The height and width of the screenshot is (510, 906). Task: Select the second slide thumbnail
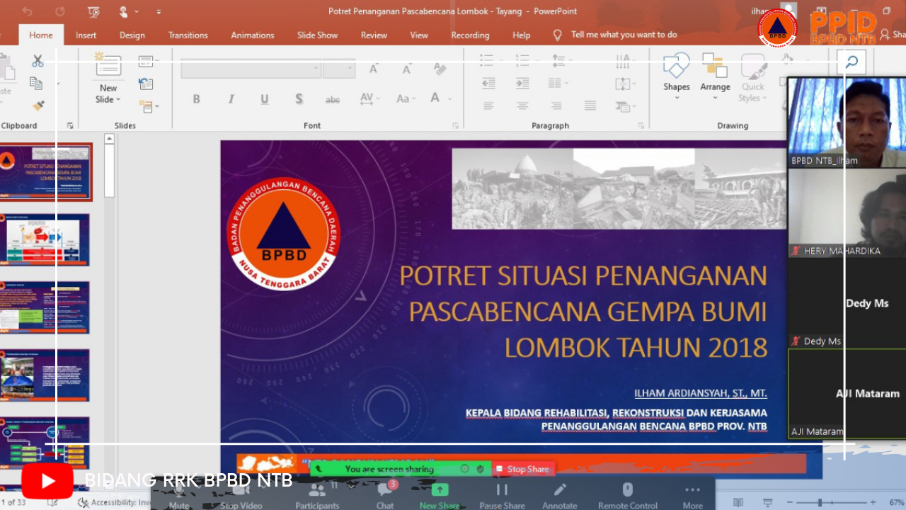(46, 239)
